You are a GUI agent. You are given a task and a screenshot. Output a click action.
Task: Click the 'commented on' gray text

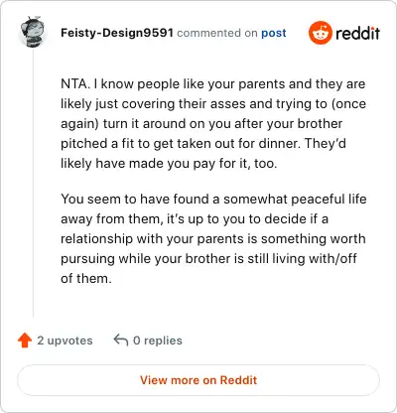pyautogui.click(x=217, y=33)
